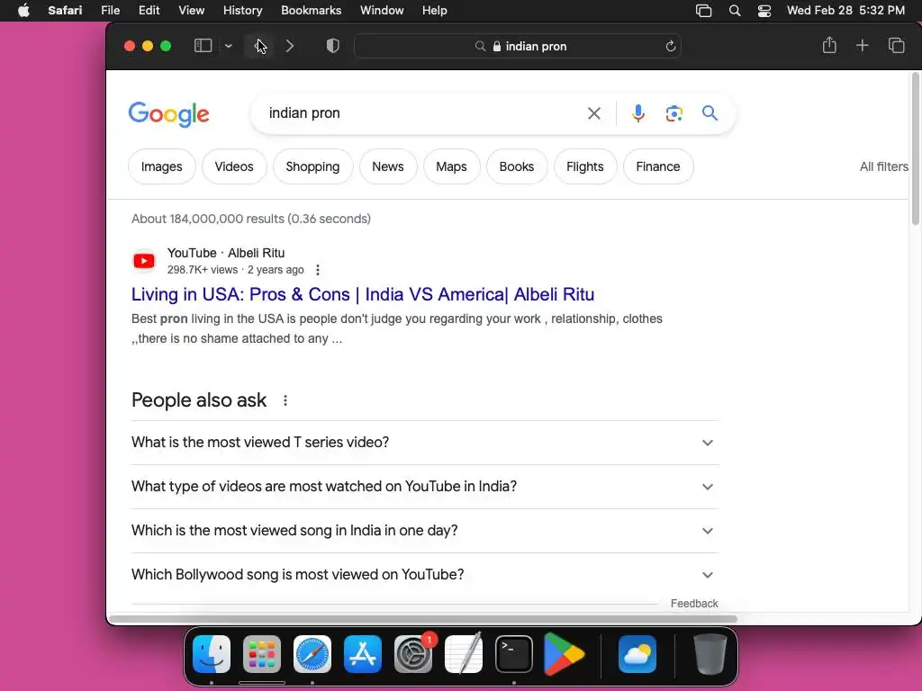Open a new tab with plus icon
Image resolution: width=922 pixels, height=691 pixels.
point(862,45)
